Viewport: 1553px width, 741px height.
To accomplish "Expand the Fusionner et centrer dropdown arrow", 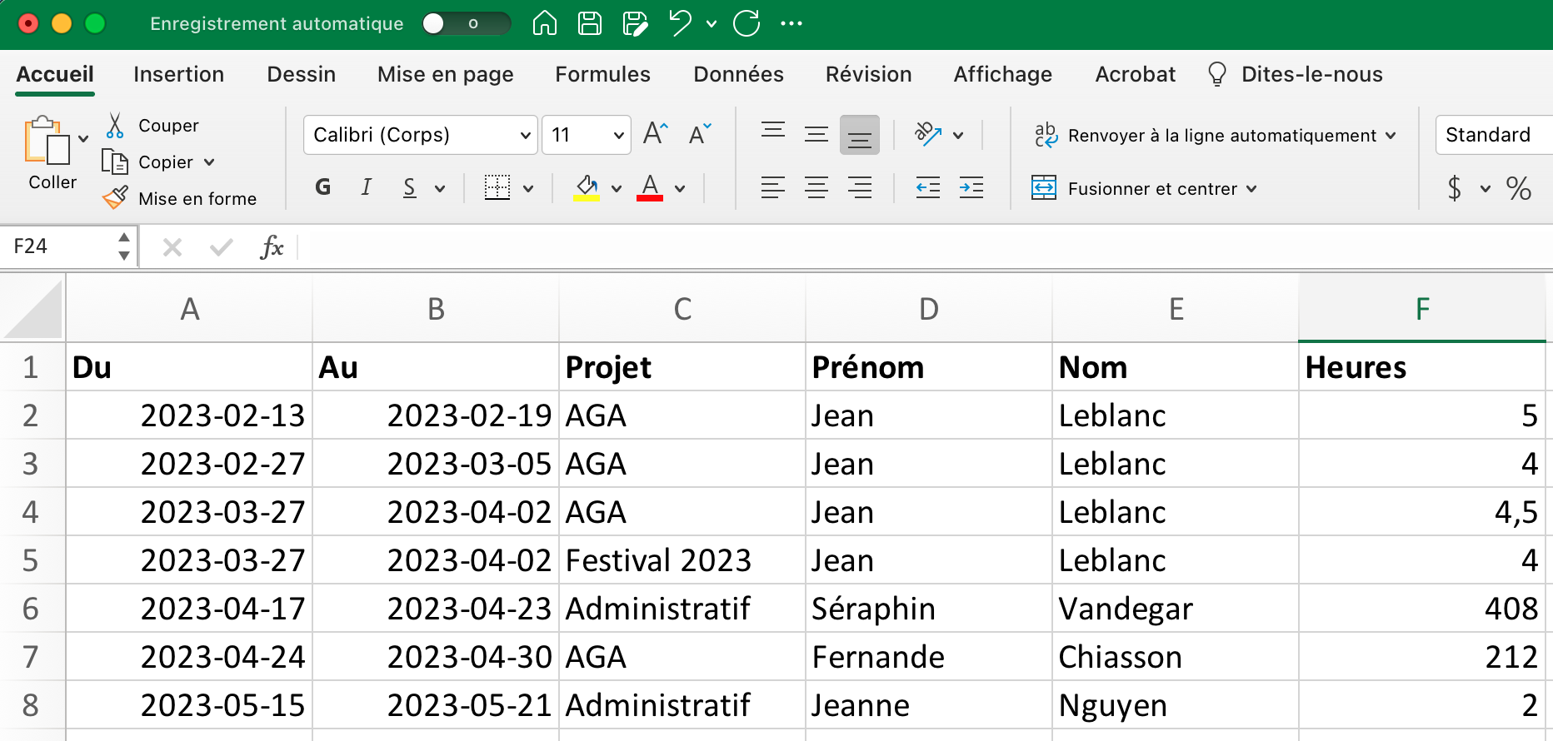I will (x=1251, y=189).
